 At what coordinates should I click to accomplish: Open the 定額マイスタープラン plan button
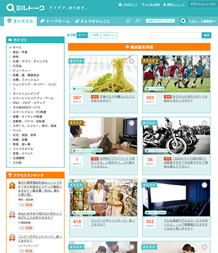(x=160, y=21)
